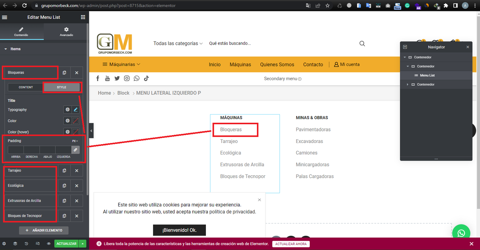The width and height of the screenshot is (480, 250).
Task: Open the TikTok social icon
Action: click(x=146, y=78)
